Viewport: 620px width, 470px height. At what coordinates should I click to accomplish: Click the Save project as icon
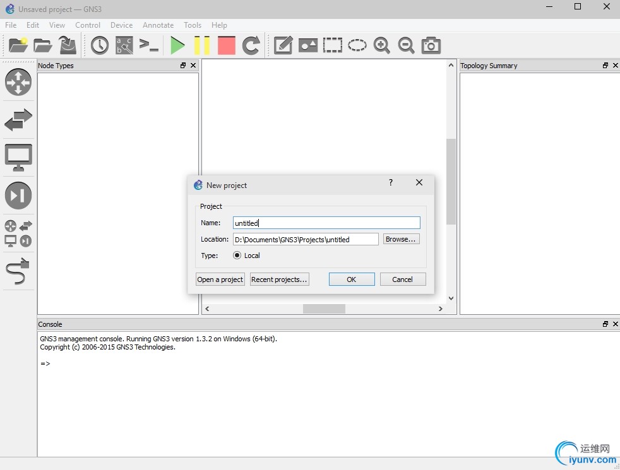pos(68,45)
